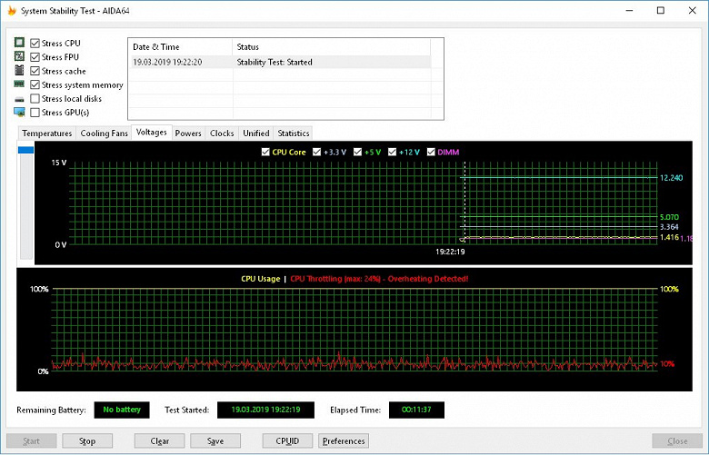Switch to the Clocks tab
The width and height of the screenshot is (709, 455).
222,134
